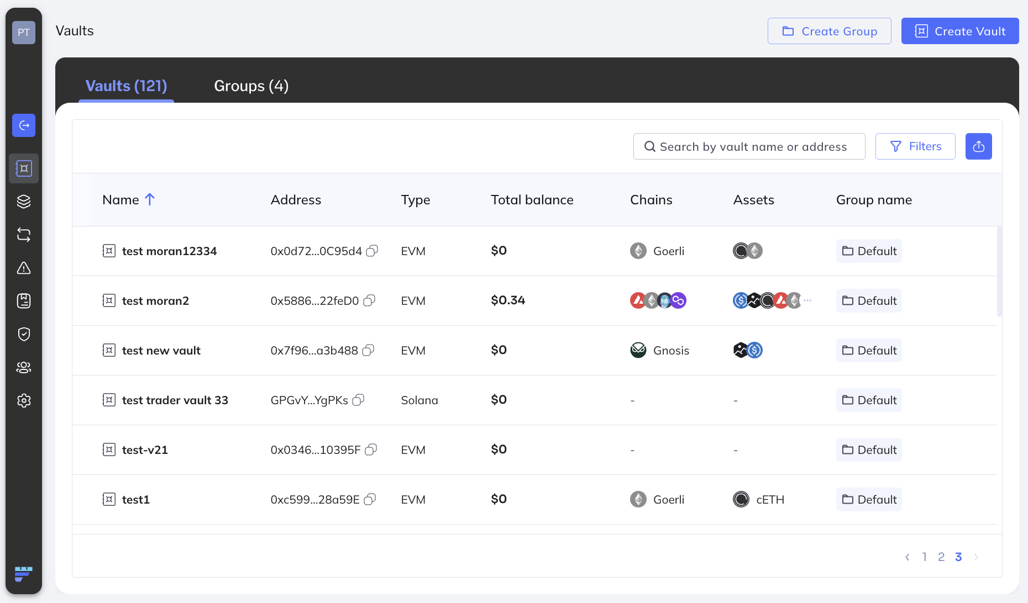Click more assets ellipsis in test moran2 row
The width and height of the screenshot is (1028, 603).
(x=807, y=300)
